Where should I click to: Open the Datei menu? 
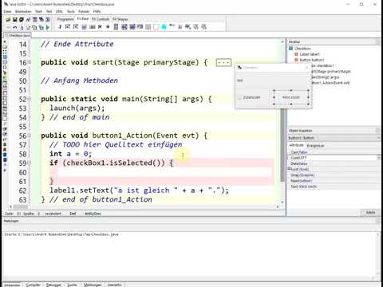(7, 11)
